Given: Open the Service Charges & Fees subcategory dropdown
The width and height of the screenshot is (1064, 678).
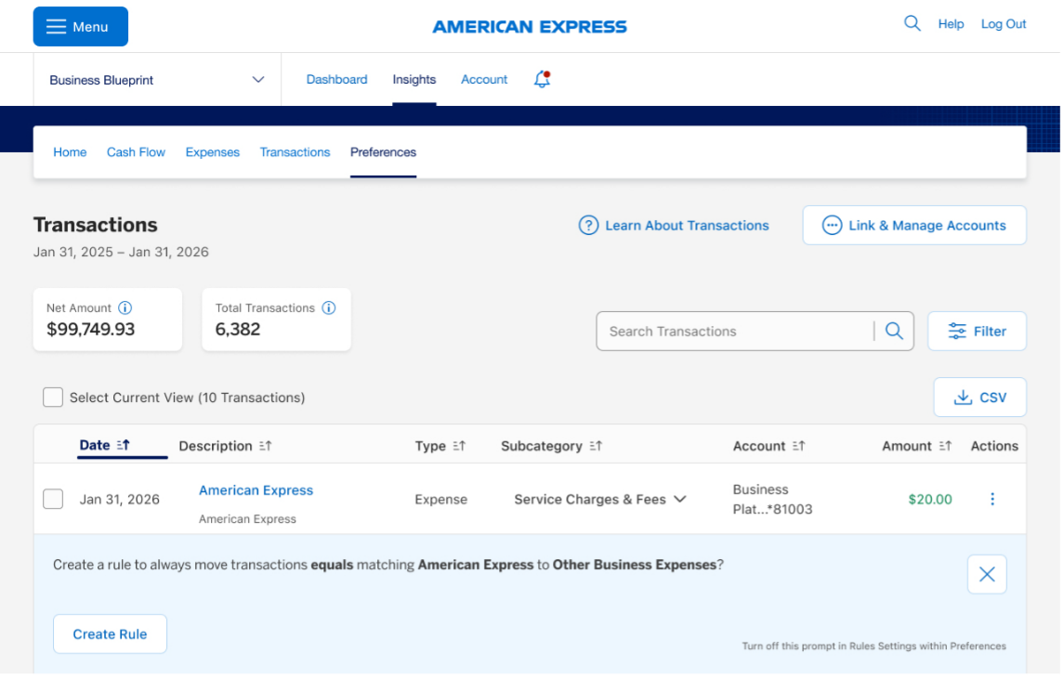Looking at the screenshot, I should (x=681, y=499).
